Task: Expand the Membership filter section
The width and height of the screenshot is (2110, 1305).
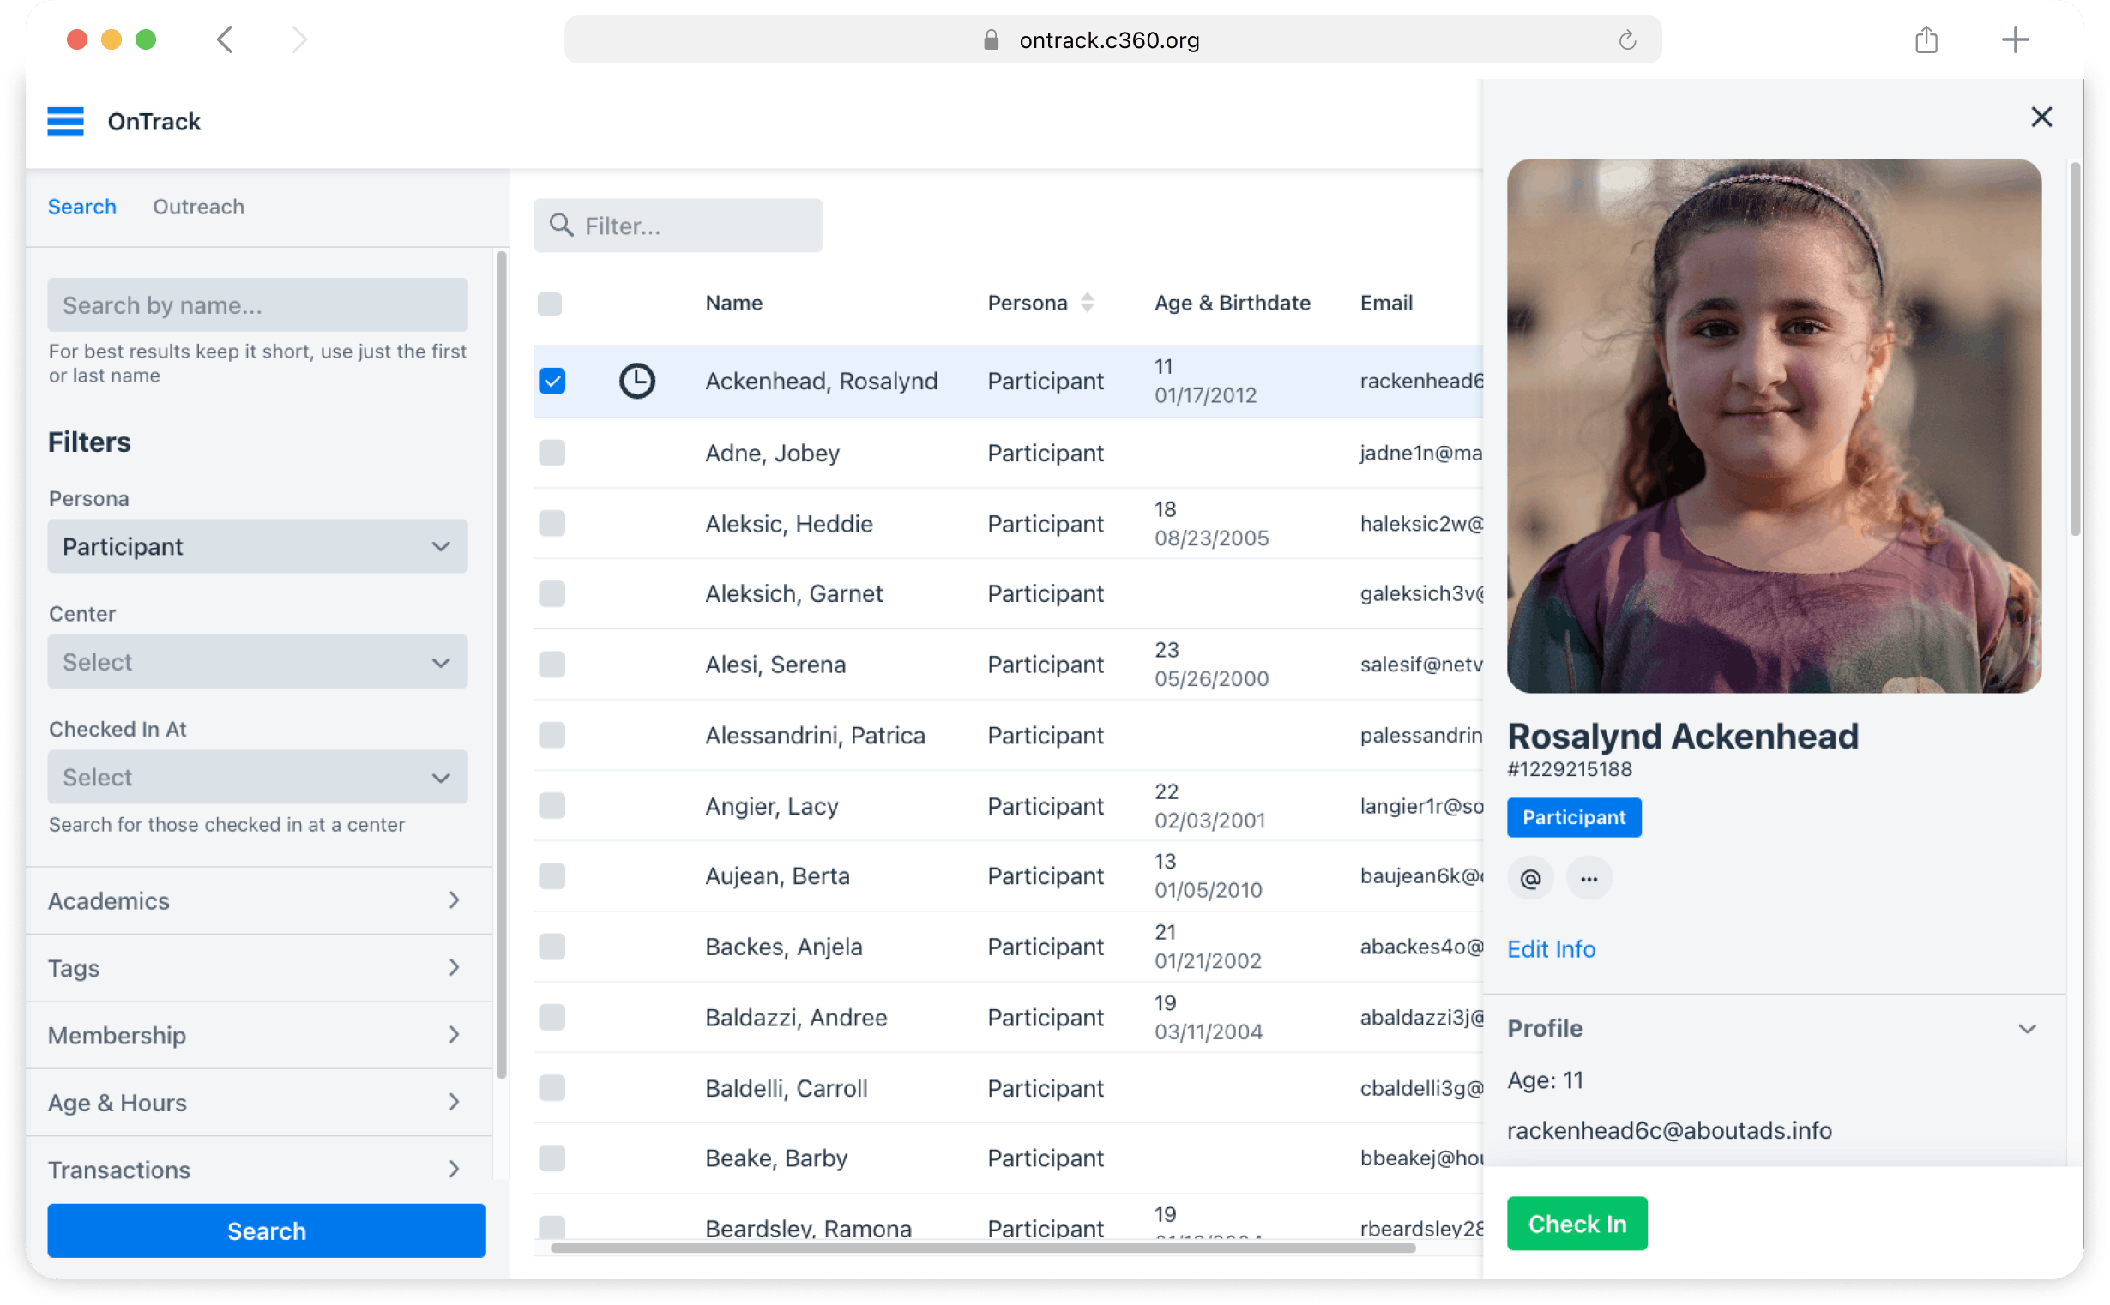Action: click(257, 1035)
